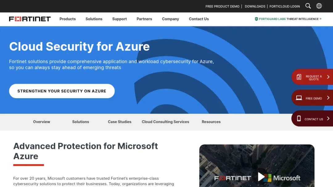Switch to the Solutions section tab

click(x=80, y=122)
